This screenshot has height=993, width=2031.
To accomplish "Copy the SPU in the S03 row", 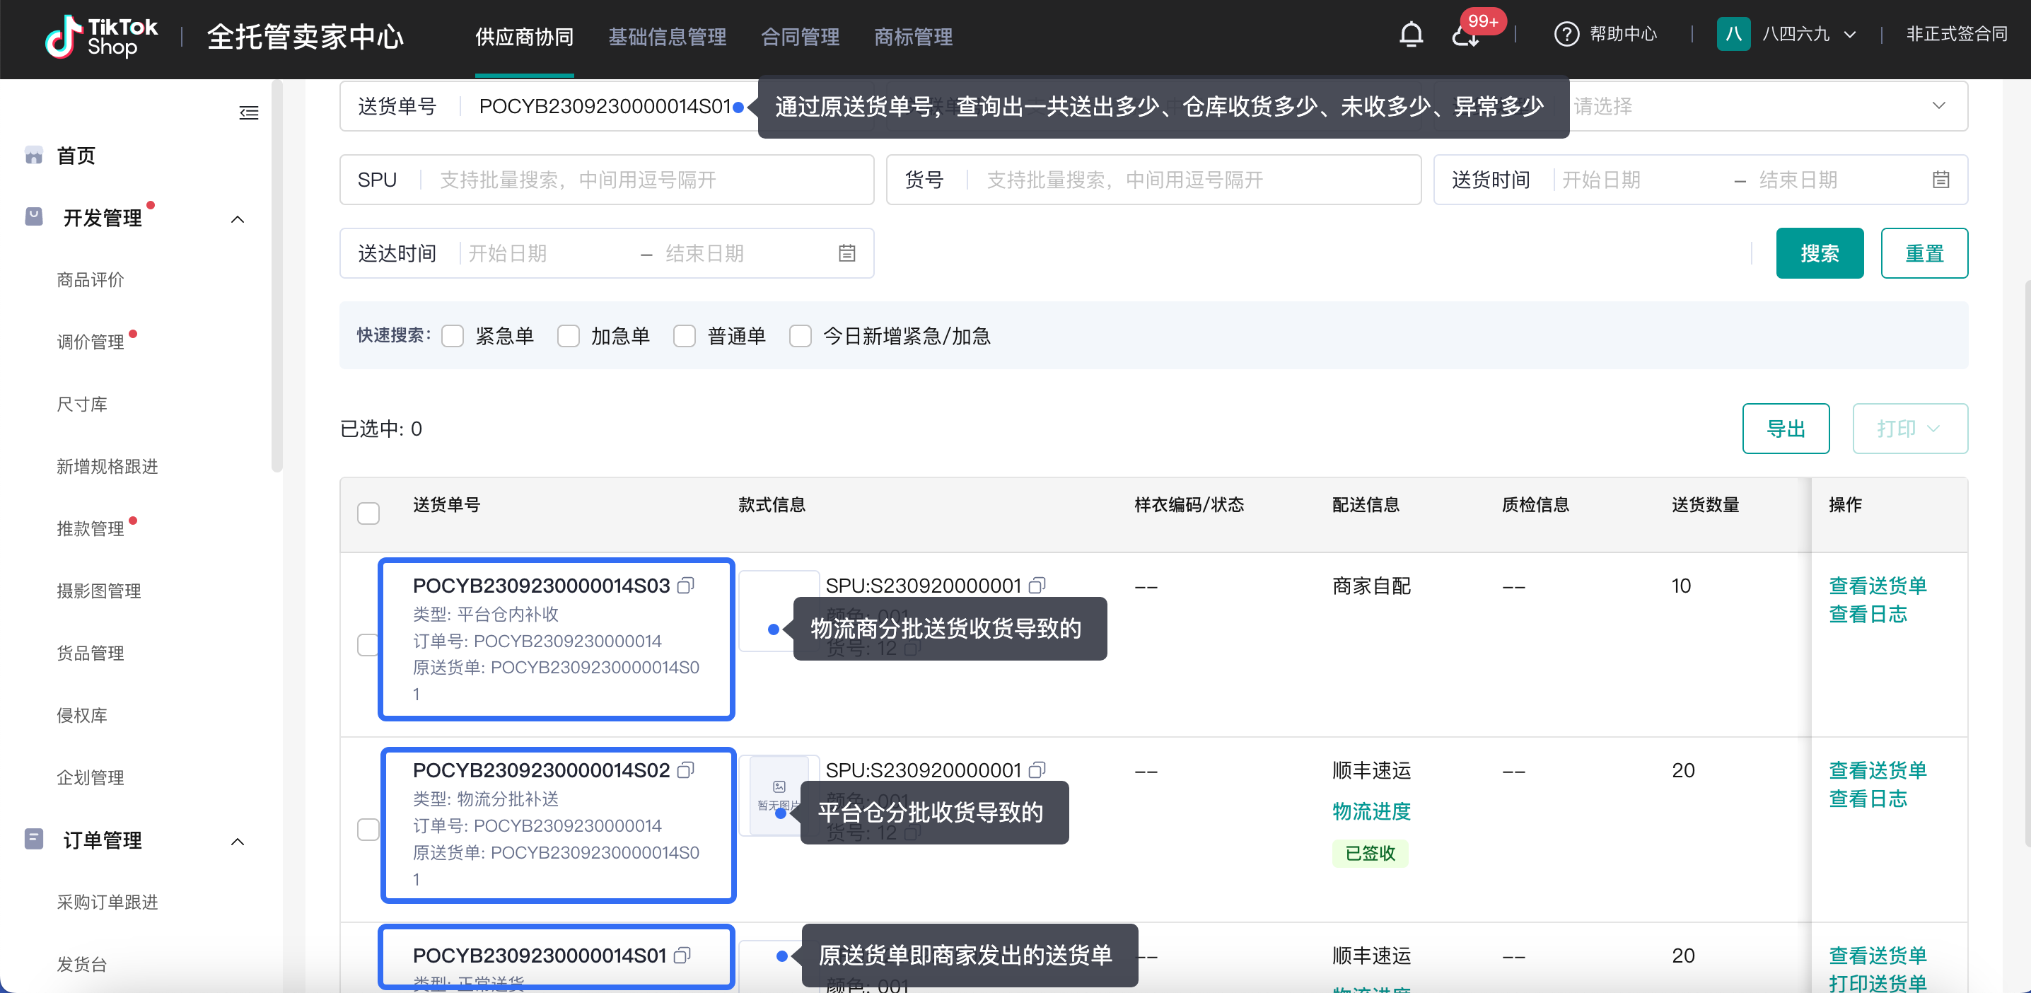I will click(1037, 585).
